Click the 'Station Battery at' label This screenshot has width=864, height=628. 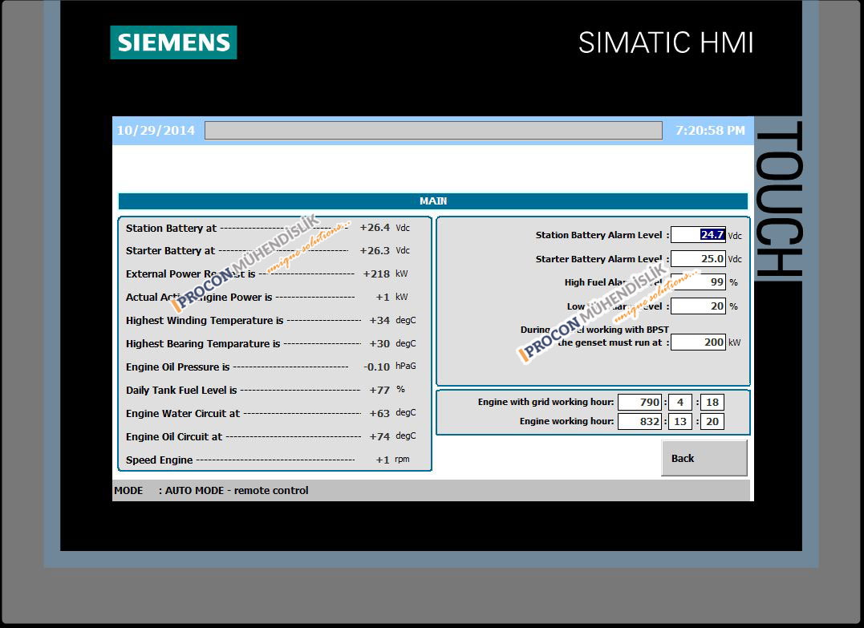click(x=172, y=228)
